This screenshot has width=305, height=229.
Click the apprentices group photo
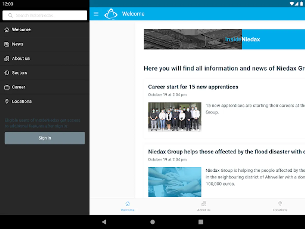pos(175,117)
